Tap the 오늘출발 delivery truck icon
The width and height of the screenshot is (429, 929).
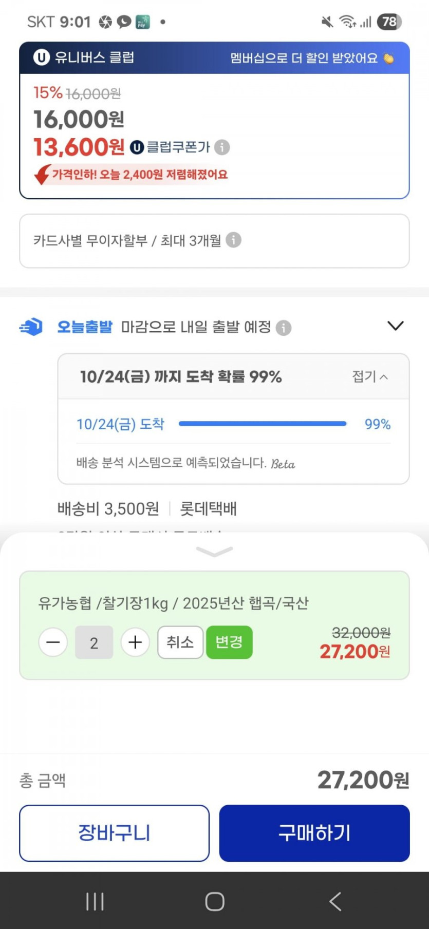[x=31, y=327]
